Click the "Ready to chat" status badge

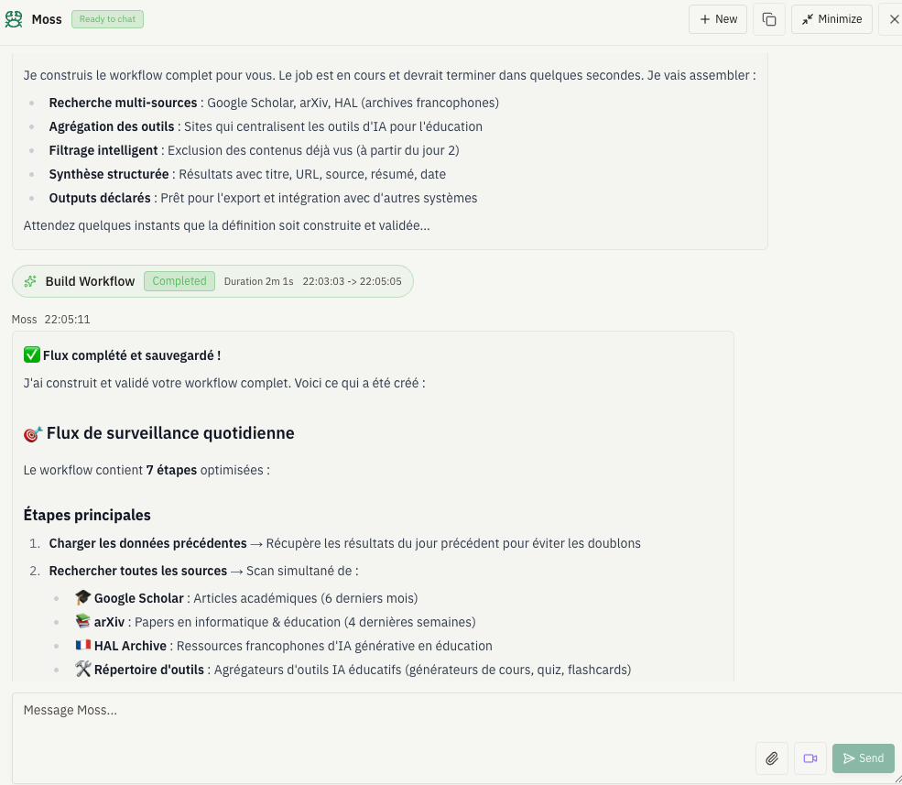point(107,19)
